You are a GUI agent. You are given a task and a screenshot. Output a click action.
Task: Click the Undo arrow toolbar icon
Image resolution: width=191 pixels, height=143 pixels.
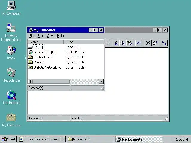[139, 43]
